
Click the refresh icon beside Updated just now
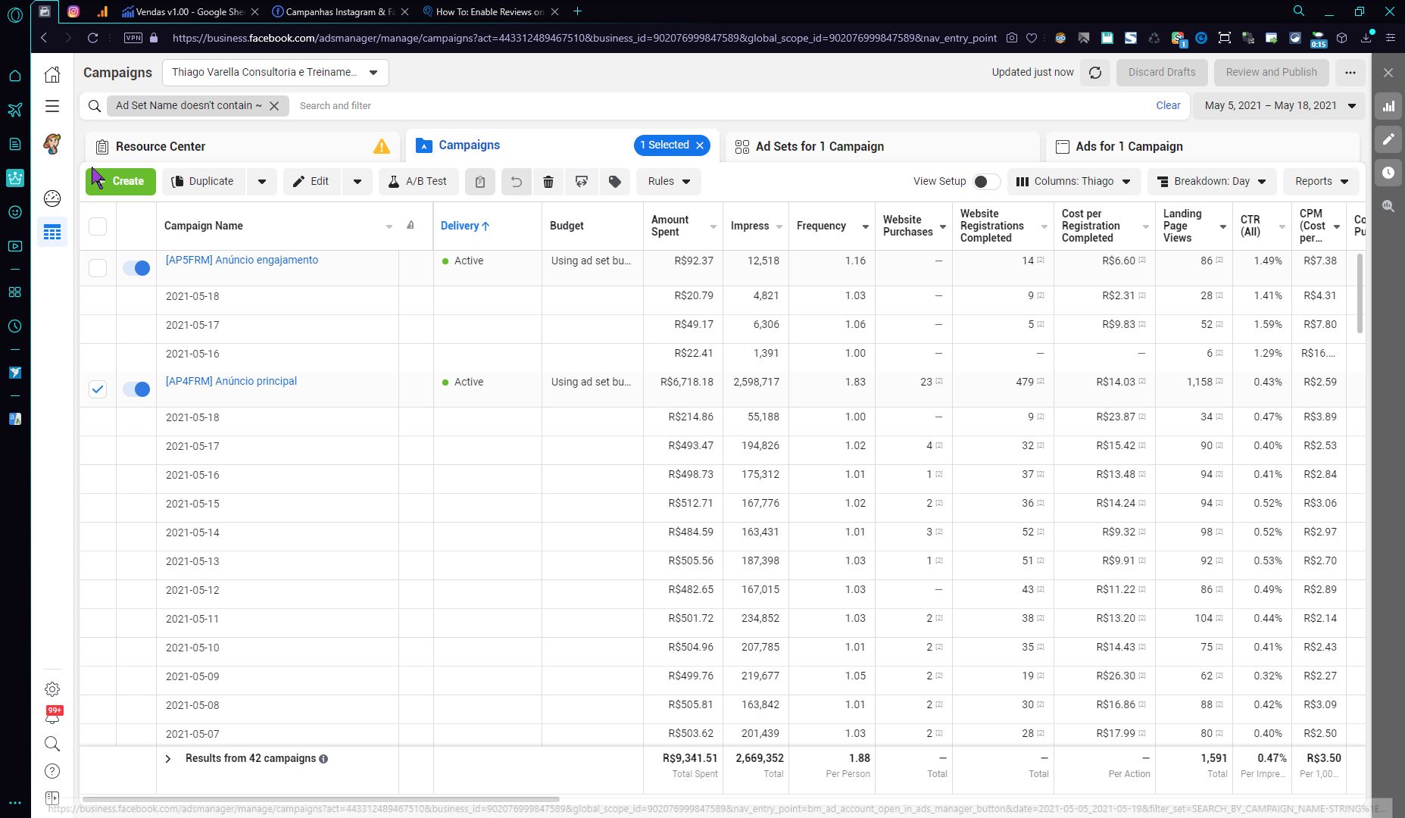pyautogui.click(x=1095, y=73)
